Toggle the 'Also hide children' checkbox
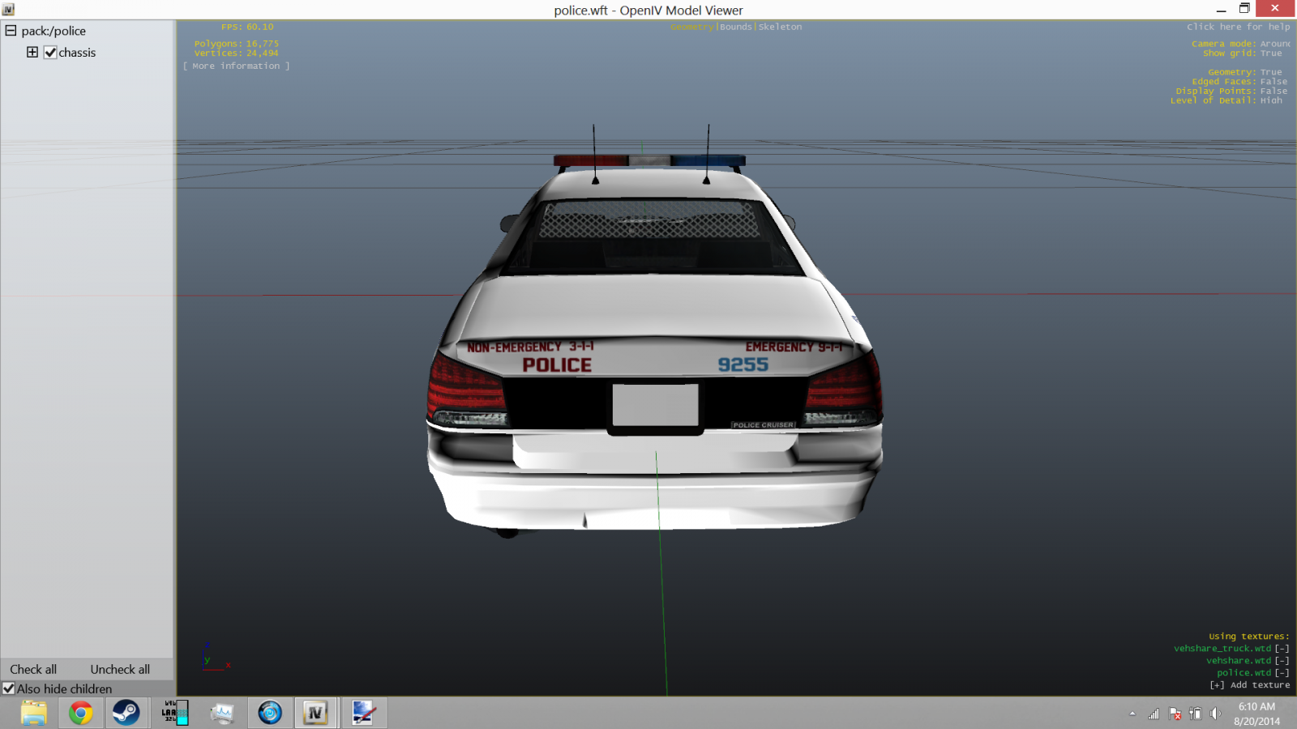The image size is (1297, 729). coord(9,688)
